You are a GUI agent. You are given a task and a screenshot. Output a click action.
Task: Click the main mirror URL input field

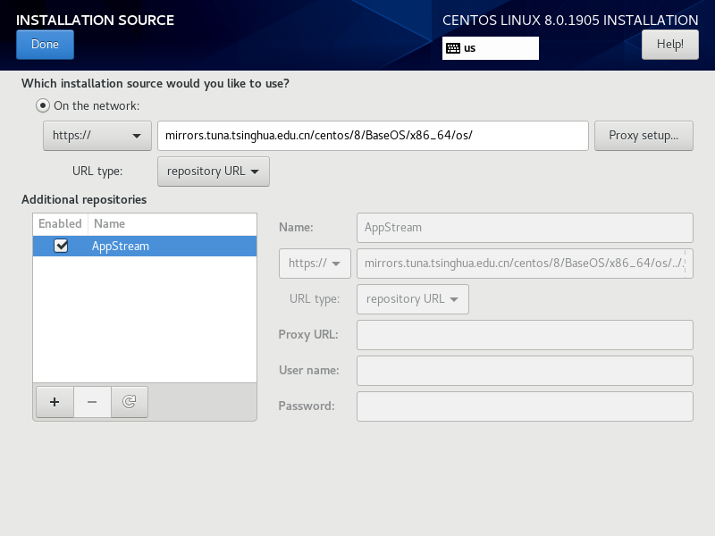[x=373, y=136]
